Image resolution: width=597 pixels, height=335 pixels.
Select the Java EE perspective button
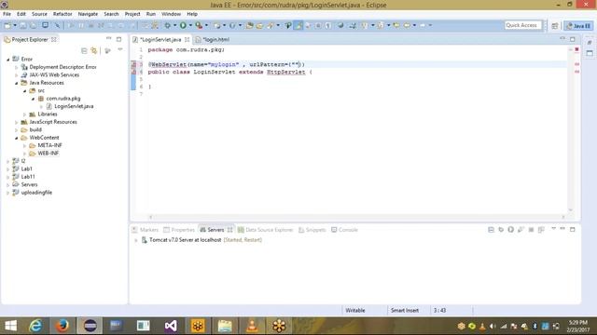coord(578,25)
